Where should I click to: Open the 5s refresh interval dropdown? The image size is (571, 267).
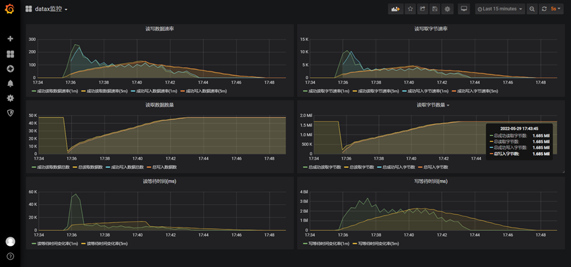pos(555,9)
